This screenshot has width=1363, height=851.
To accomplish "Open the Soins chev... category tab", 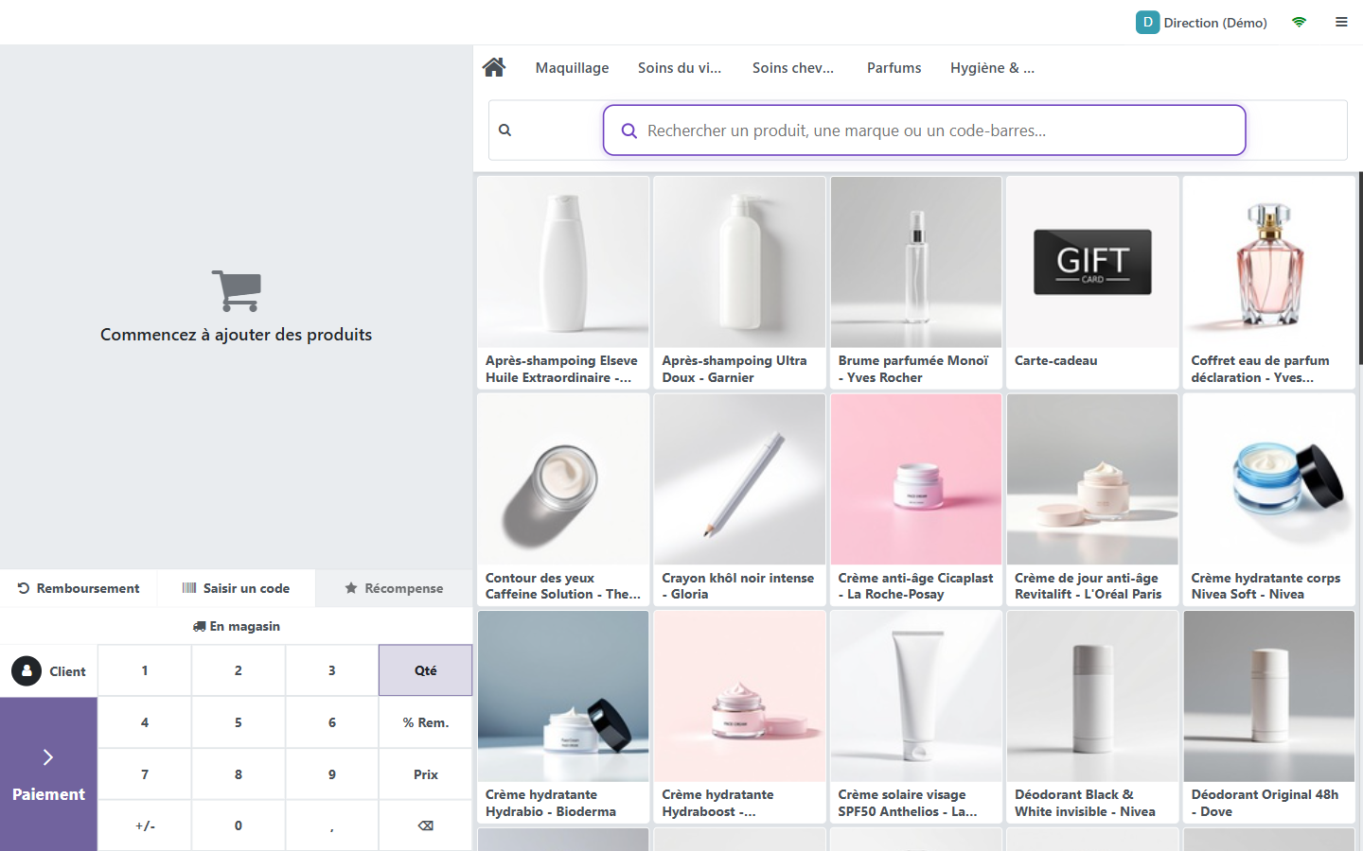I will (x=793, y=68).
